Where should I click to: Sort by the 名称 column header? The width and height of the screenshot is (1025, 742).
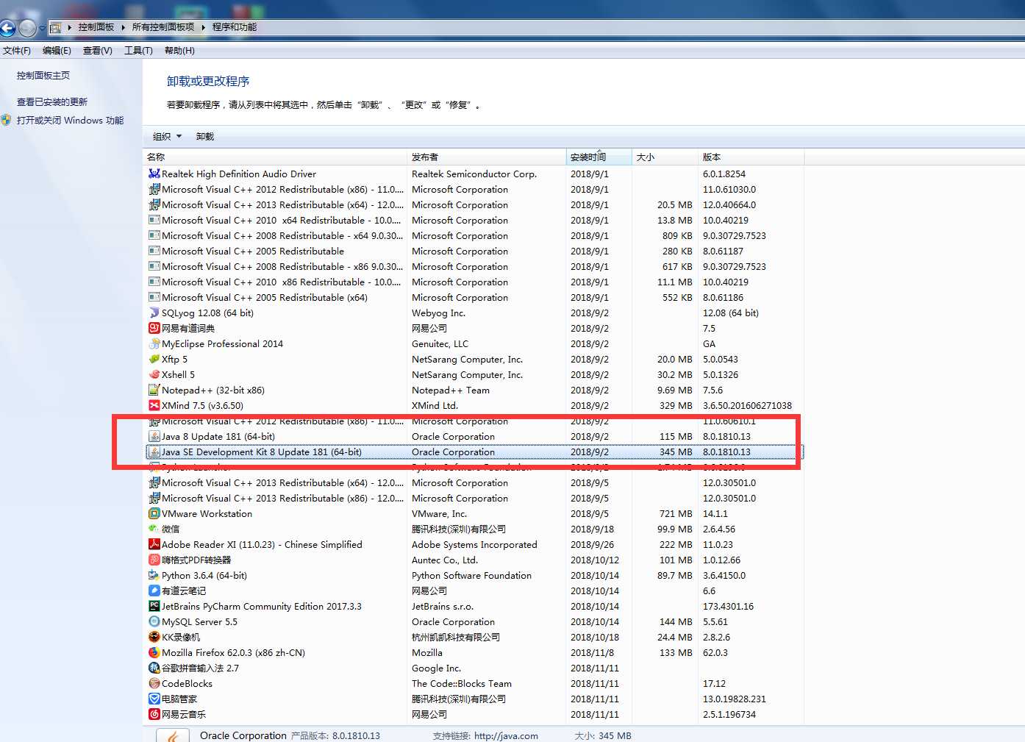pyautogui.click(x=275, y=157)
